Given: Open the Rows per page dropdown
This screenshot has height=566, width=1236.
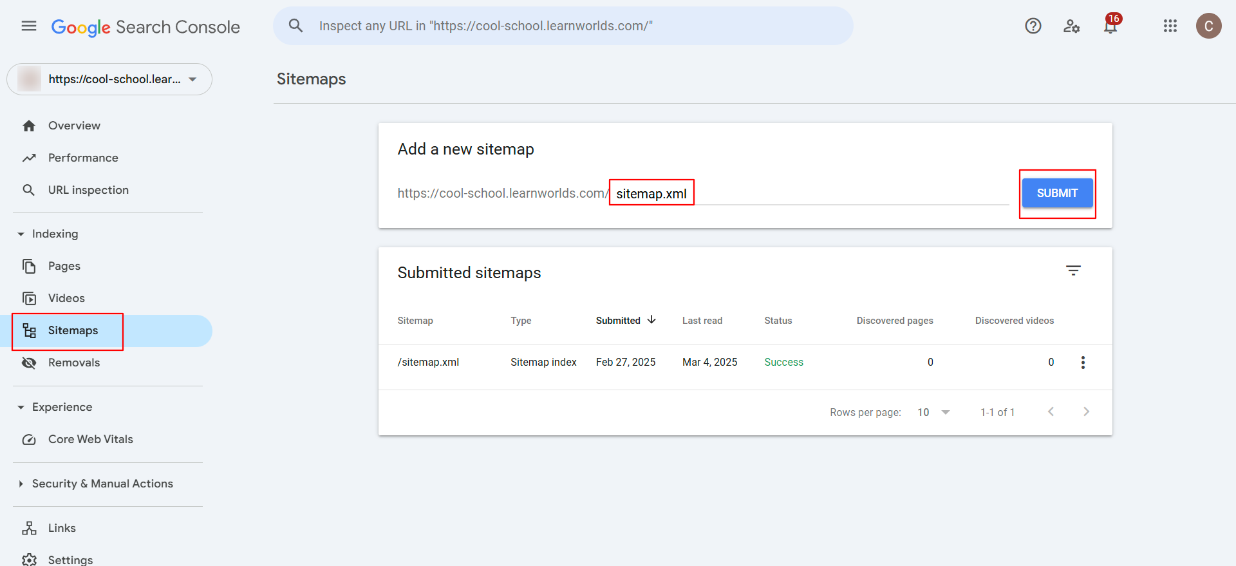Looking at the screenshot, I should [x=933, y=412].
